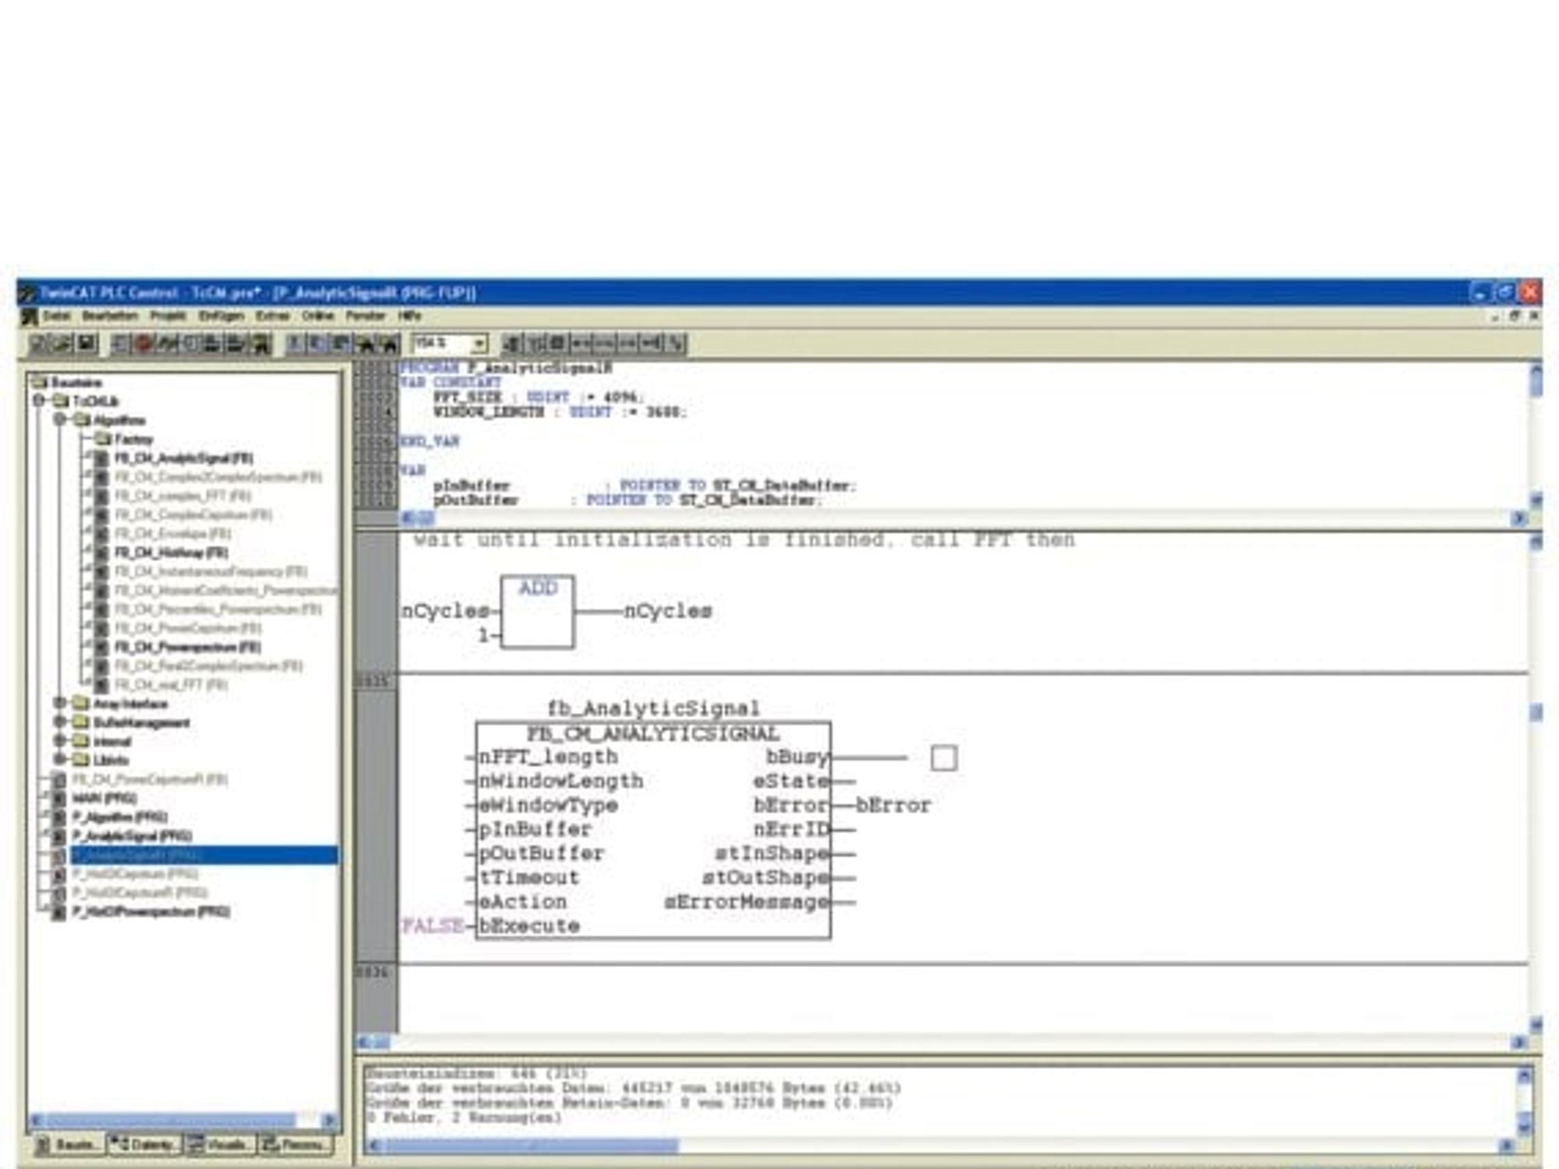Select FB_CM_AnalyticSignal (FB) in the tree
The width and height of the screenshot is (1559, 1169).
pyautogui.click(x=184, y=458)
